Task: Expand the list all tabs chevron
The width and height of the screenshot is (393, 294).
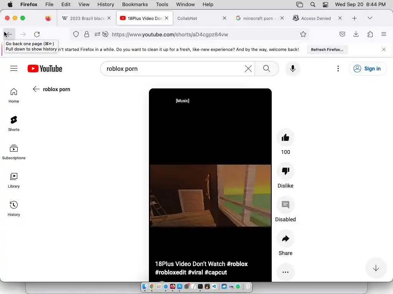Action: pos(370,18)
